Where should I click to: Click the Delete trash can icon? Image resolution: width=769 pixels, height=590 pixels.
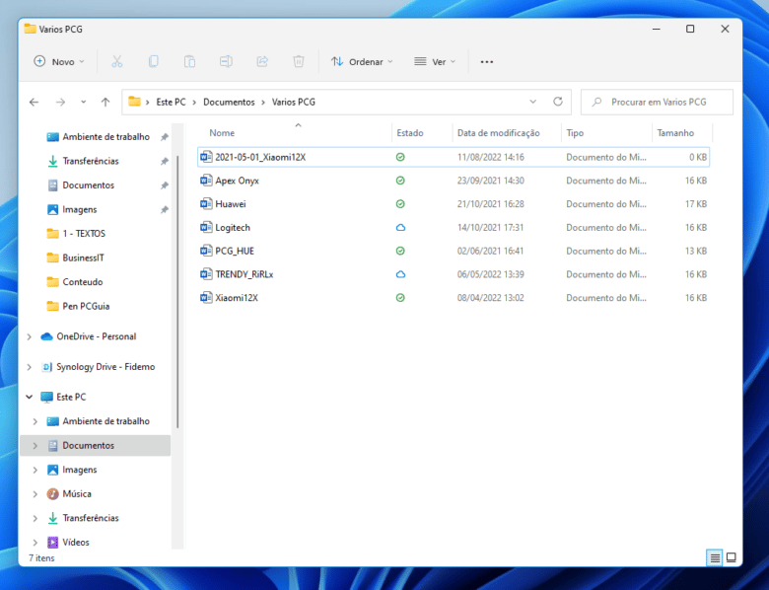[299, 61]
